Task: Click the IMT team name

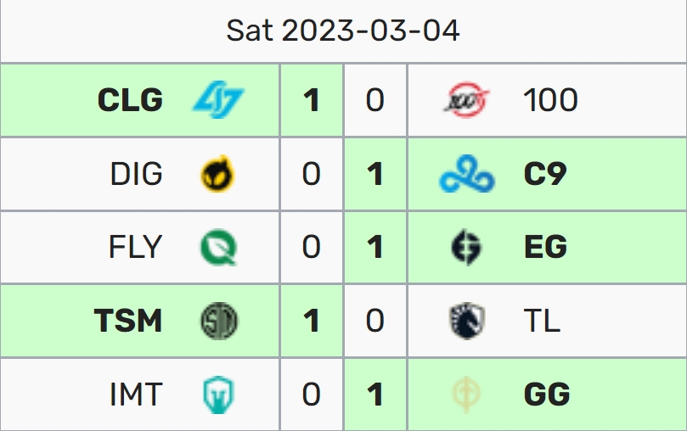Action: [x=136, y=395]
